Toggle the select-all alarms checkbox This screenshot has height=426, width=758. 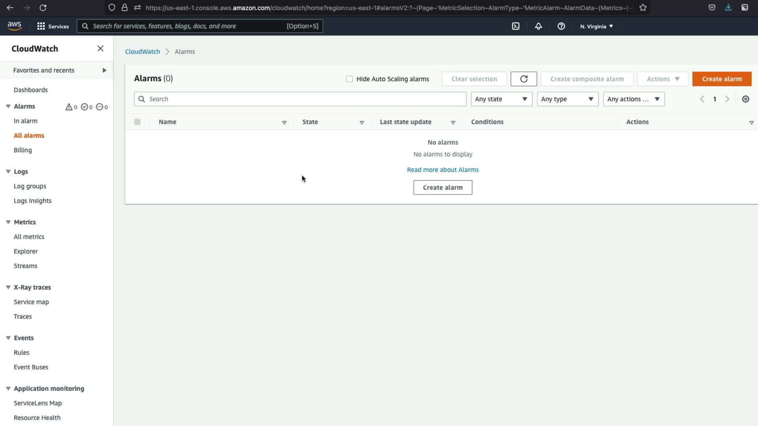137,122
